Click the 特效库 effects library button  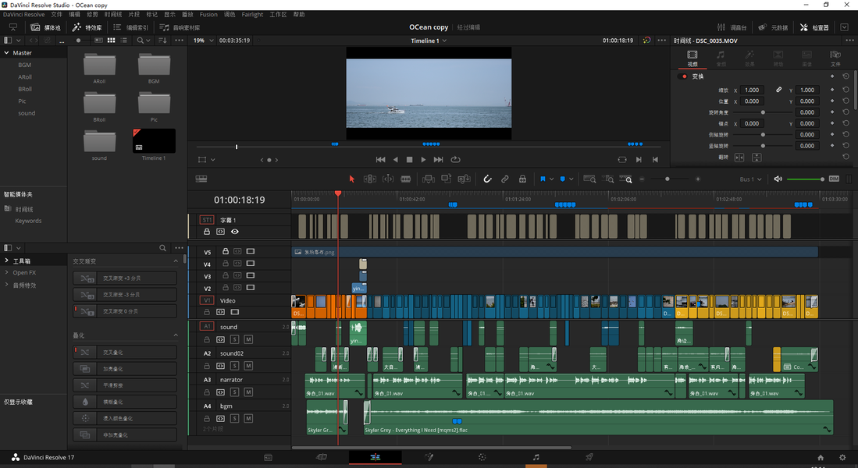coord(87,27)
